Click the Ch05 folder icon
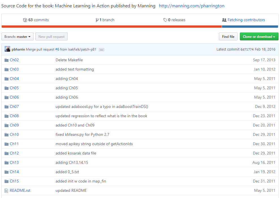 [x=7, y=88]
